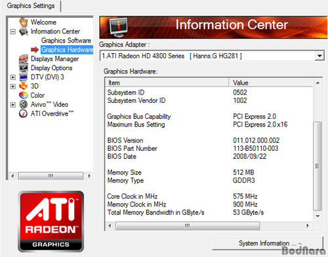Click the System Information button
Viewport: 328px width, 257px height.
(268, 243)
